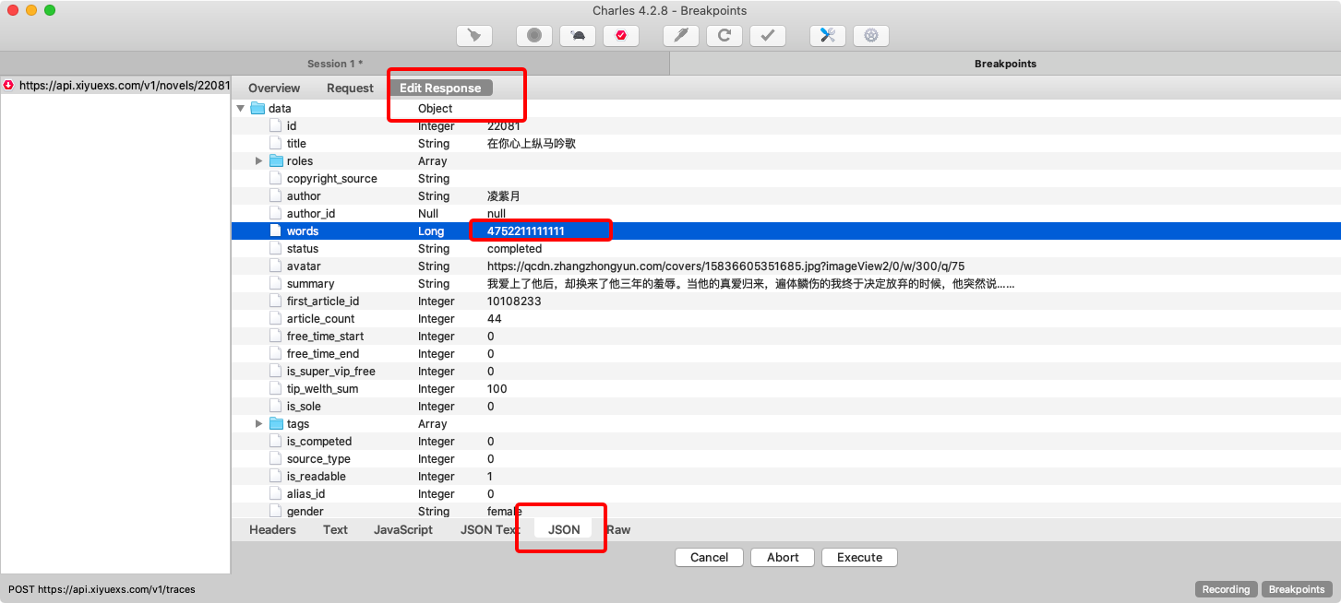Select the tip_welth_sum value 100
Viewport: 1341px width, 603px height.
tap(497, 389)
